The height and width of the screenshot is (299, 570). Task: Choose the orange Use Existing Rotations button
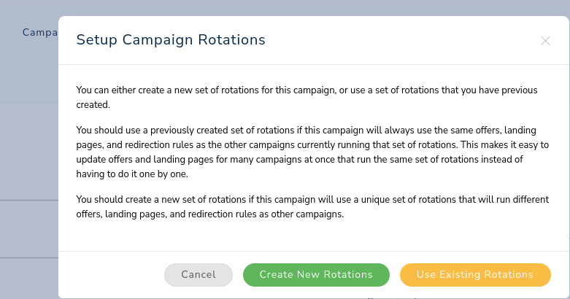[x=474, y=275]
